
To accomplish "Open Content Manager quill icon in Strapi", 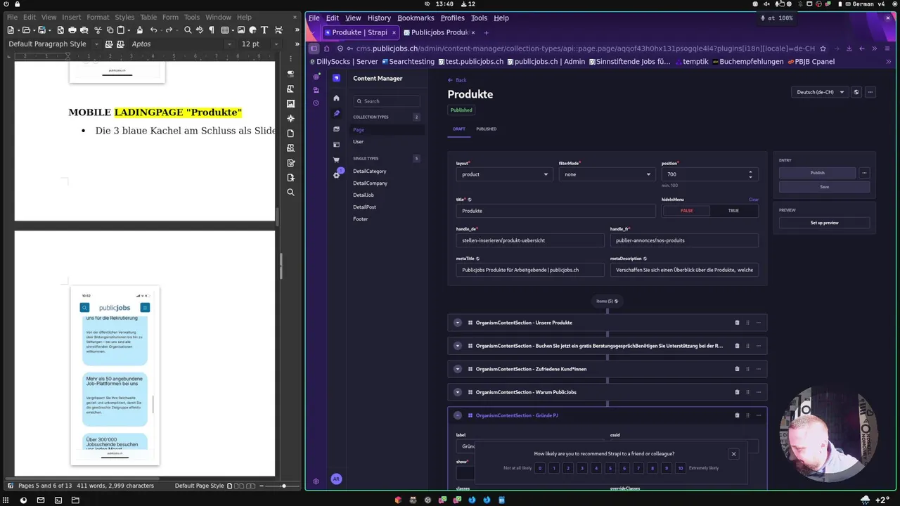I will pyautogui.click(x=336, y=113).
